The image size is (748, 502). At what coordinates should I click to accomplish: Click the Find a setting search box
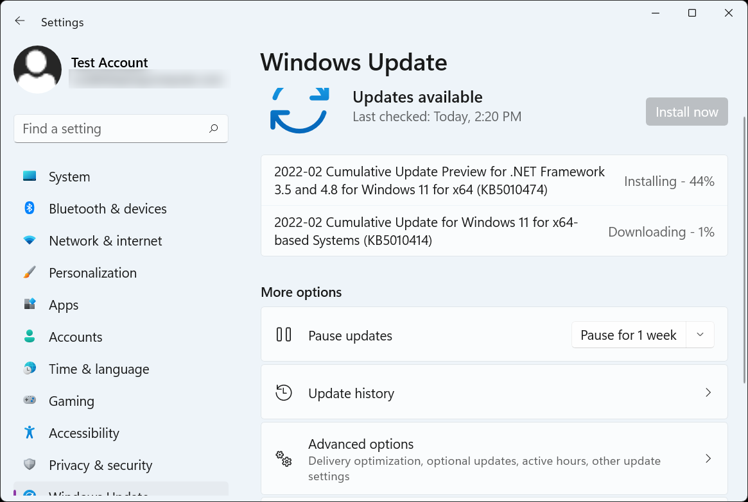click(x=121, y=129)
